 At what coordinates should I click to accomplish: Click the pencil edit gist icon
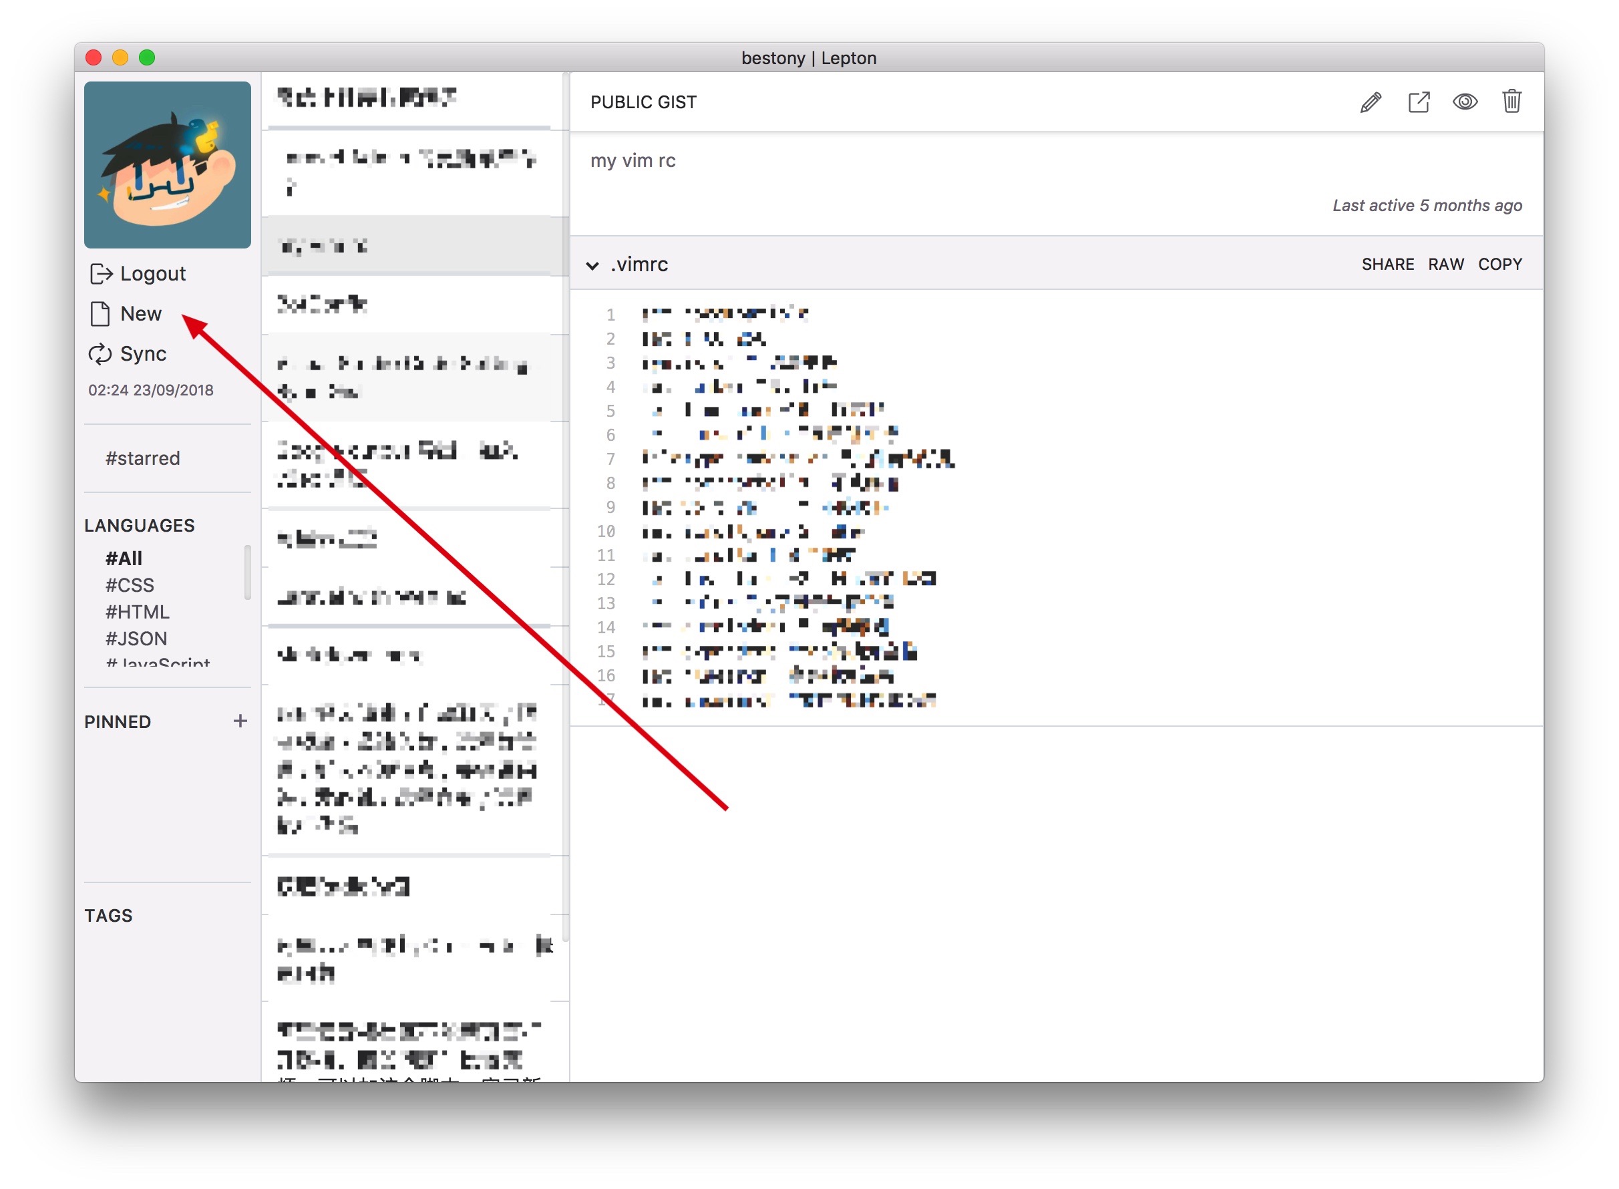pyautogui.click(x=1370, y=102)
